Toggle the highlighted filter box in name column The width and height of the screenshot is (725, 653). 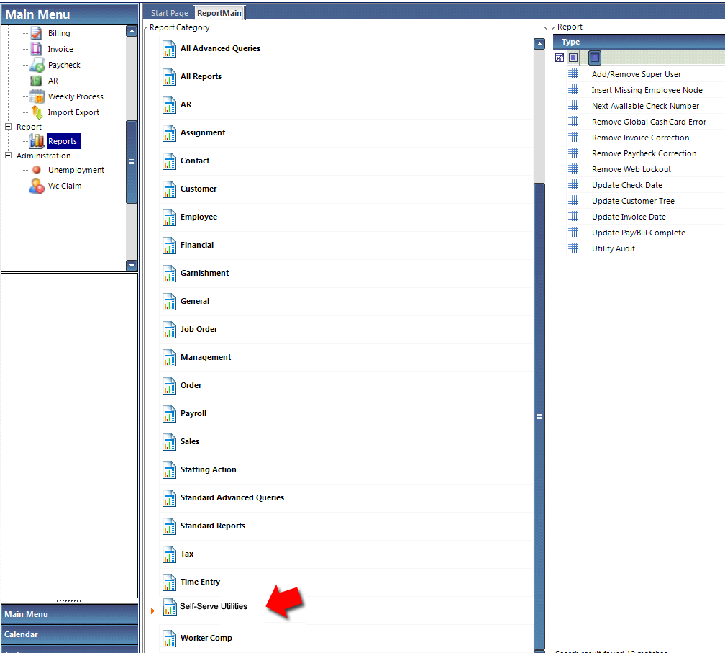click(x=595, y=58)
